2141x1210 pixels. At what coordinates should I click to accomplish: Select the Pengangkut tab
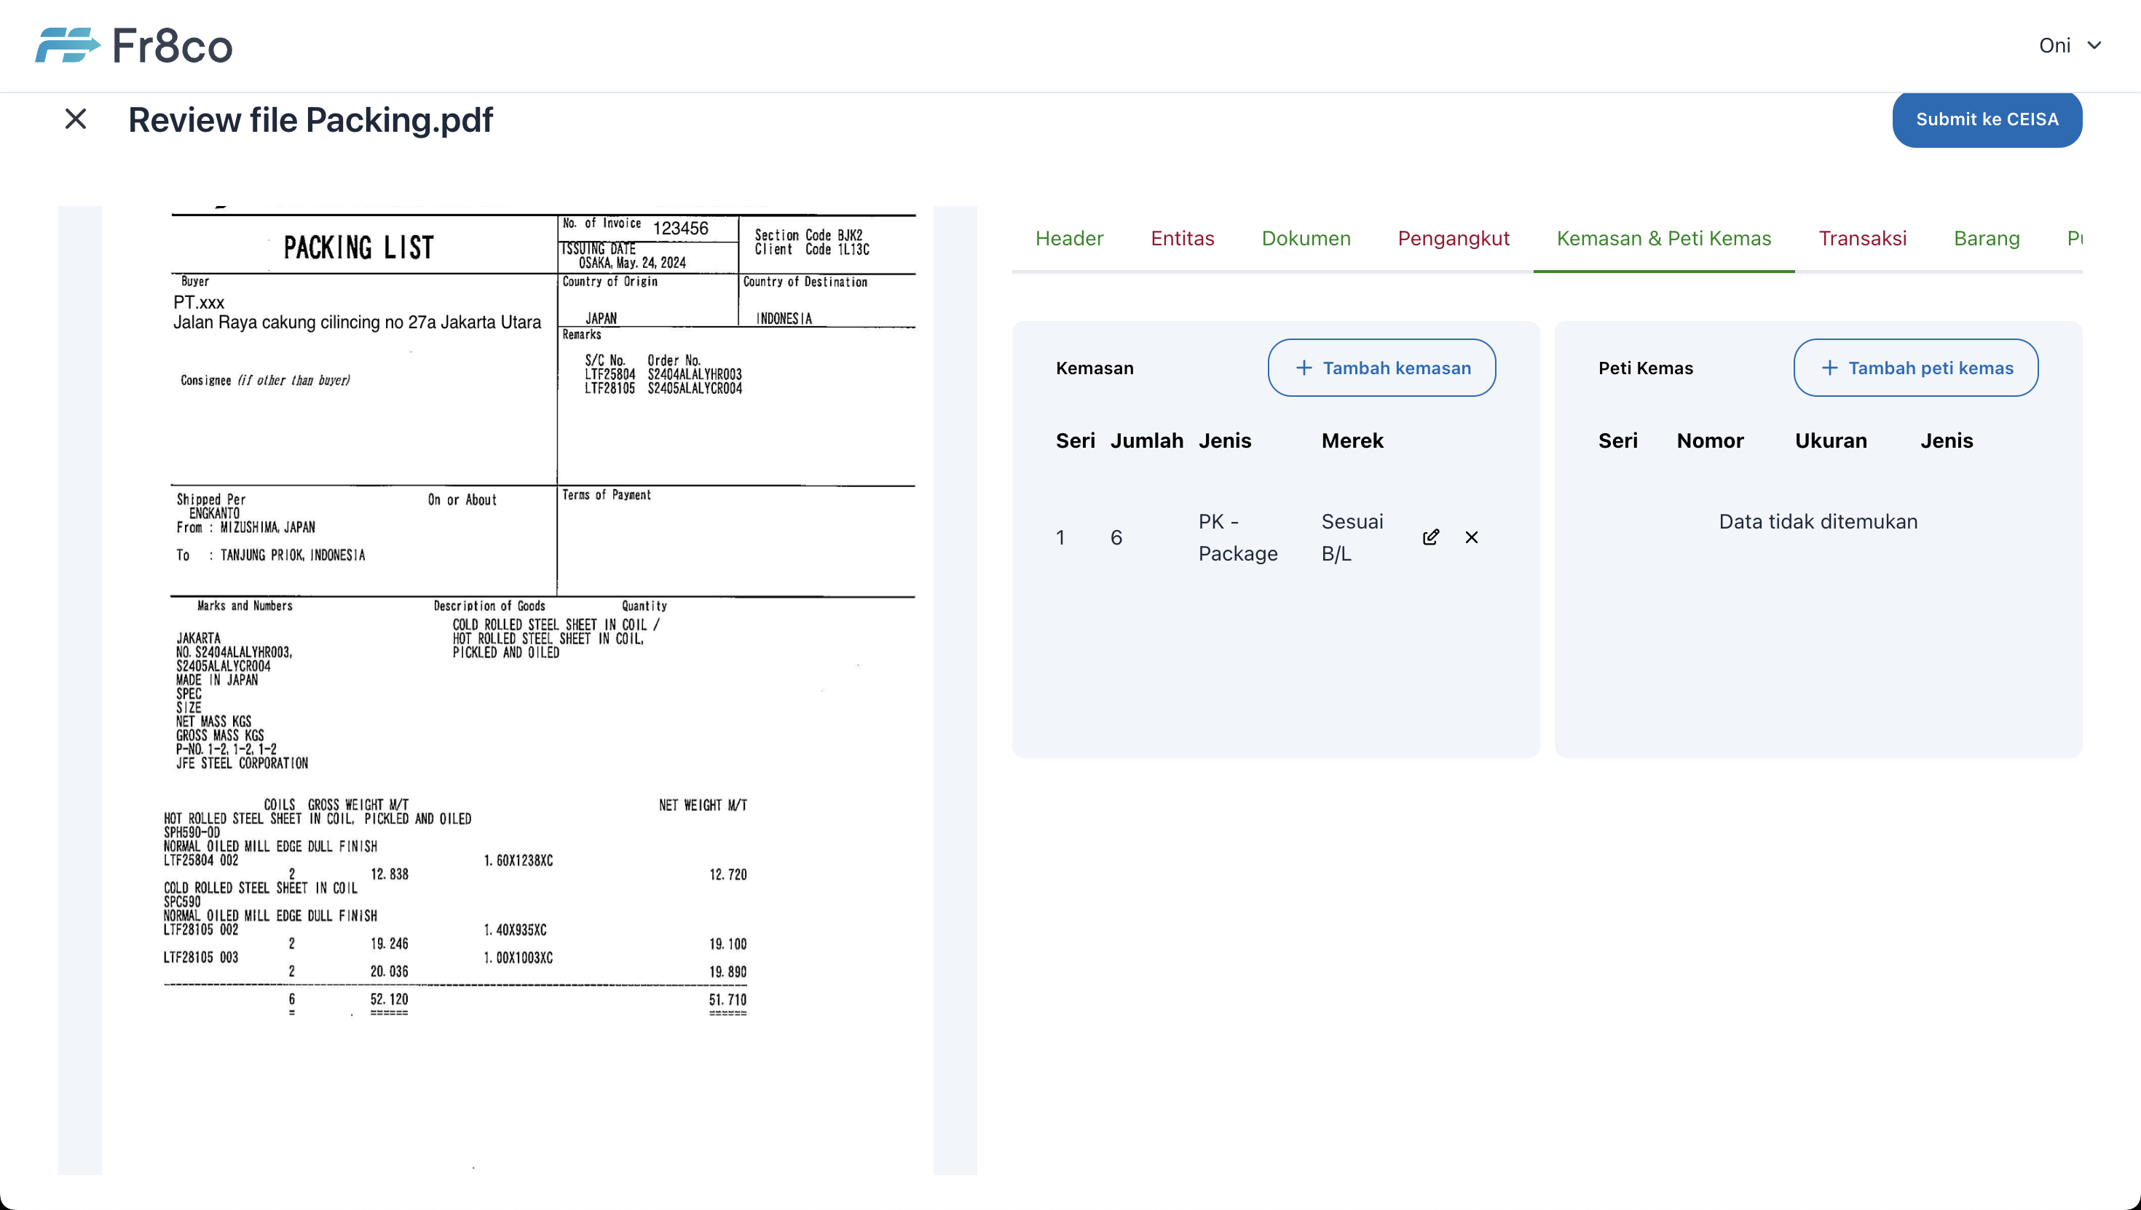pos(1453,239)
